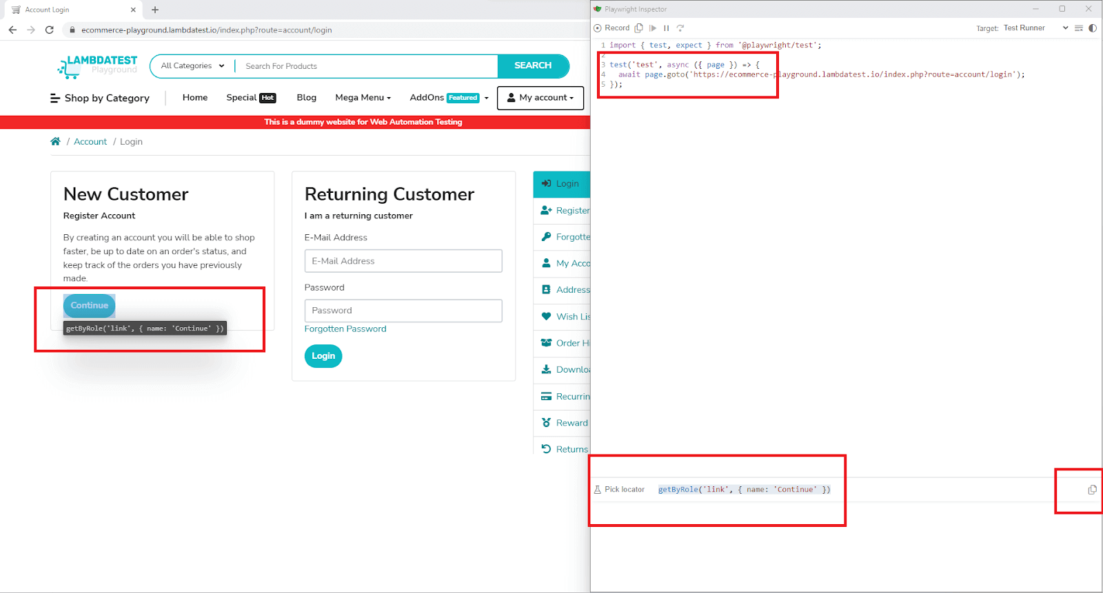
Task: Pause script in Playwright Inspector
Action: pyautogui.click(x=666, y=28)
